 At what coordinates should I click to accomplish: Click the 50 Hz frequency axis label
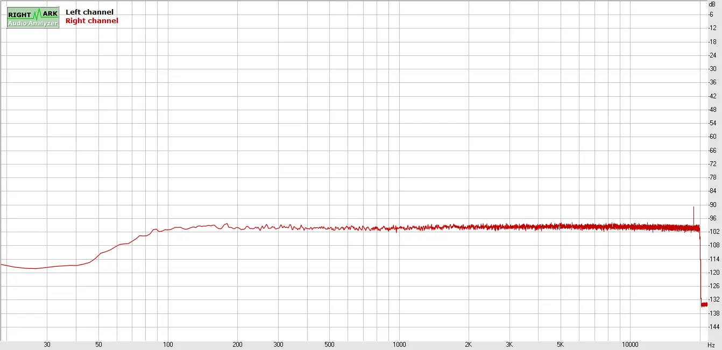(98, 345)
